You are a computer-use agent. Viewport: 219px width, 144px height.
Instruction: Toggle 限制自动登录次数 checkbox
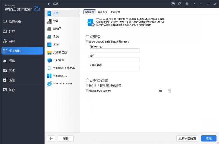(87, 91)
